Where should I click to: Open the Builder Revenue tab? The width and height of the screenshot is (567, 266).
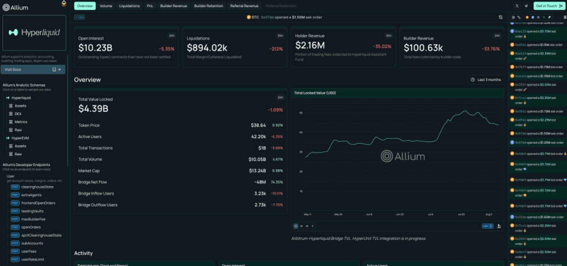(174, 6)
